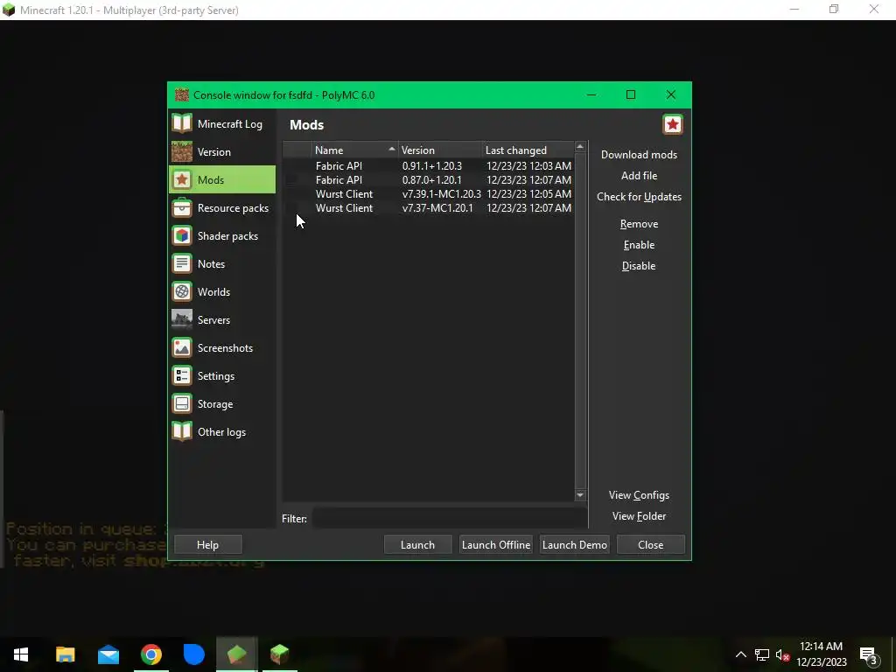This screenshot has width=896, height=672.
Task: Click the Help button
Action: (208, 544)
